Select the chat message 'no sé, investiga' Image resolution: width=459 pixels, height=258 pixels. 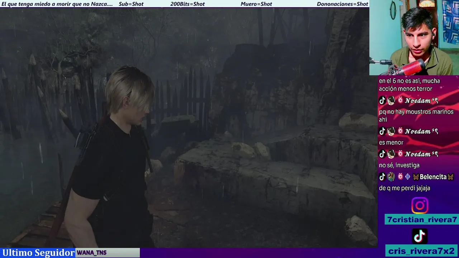pos(399,165)
